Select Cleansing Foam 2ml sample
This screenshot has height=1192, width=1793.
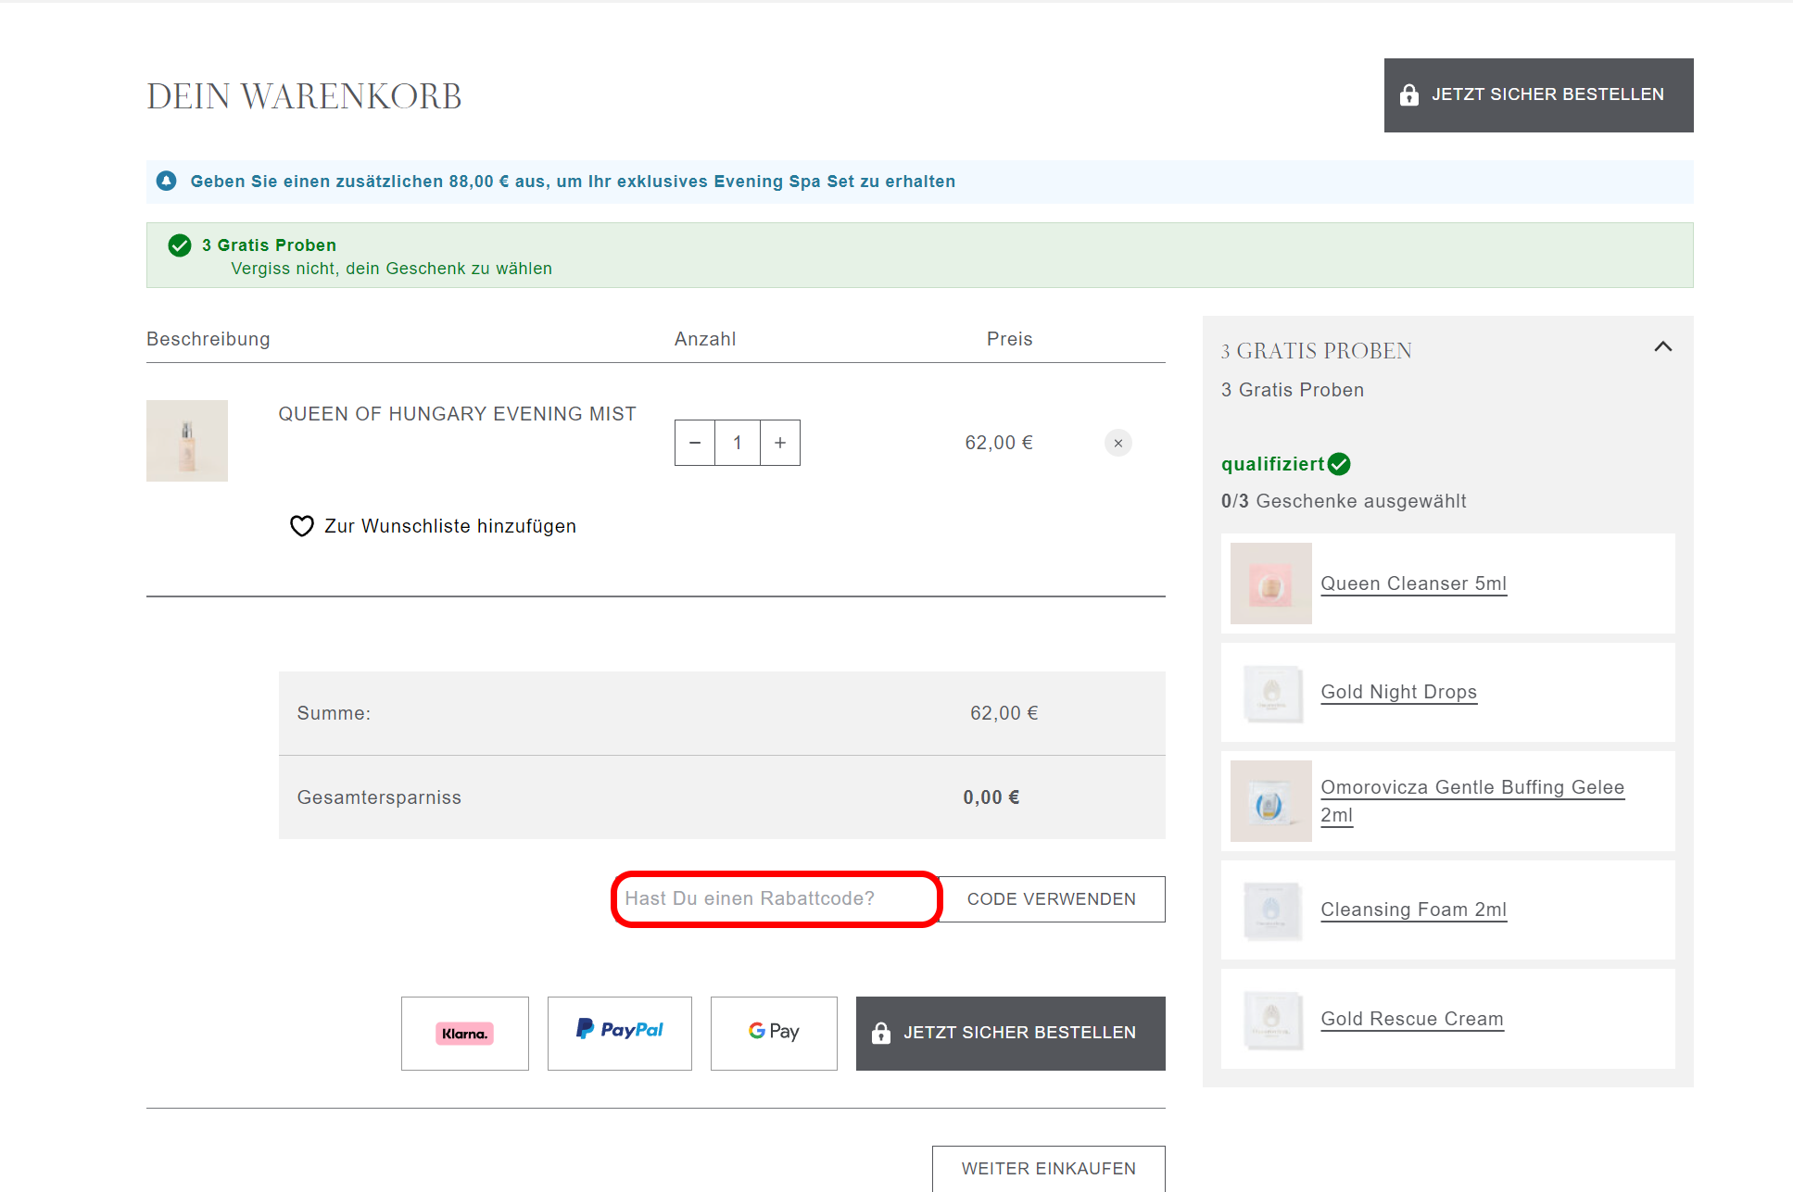coord(1413,910)
